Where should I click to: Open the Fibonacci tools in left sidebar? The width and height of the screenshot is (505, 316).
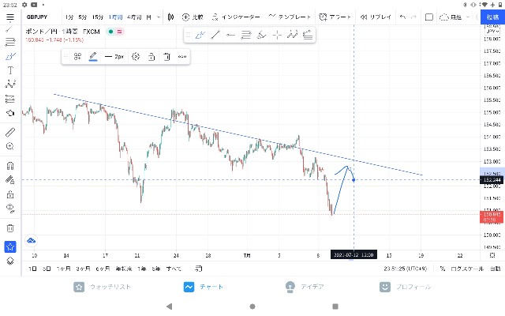tap(10, 42)
